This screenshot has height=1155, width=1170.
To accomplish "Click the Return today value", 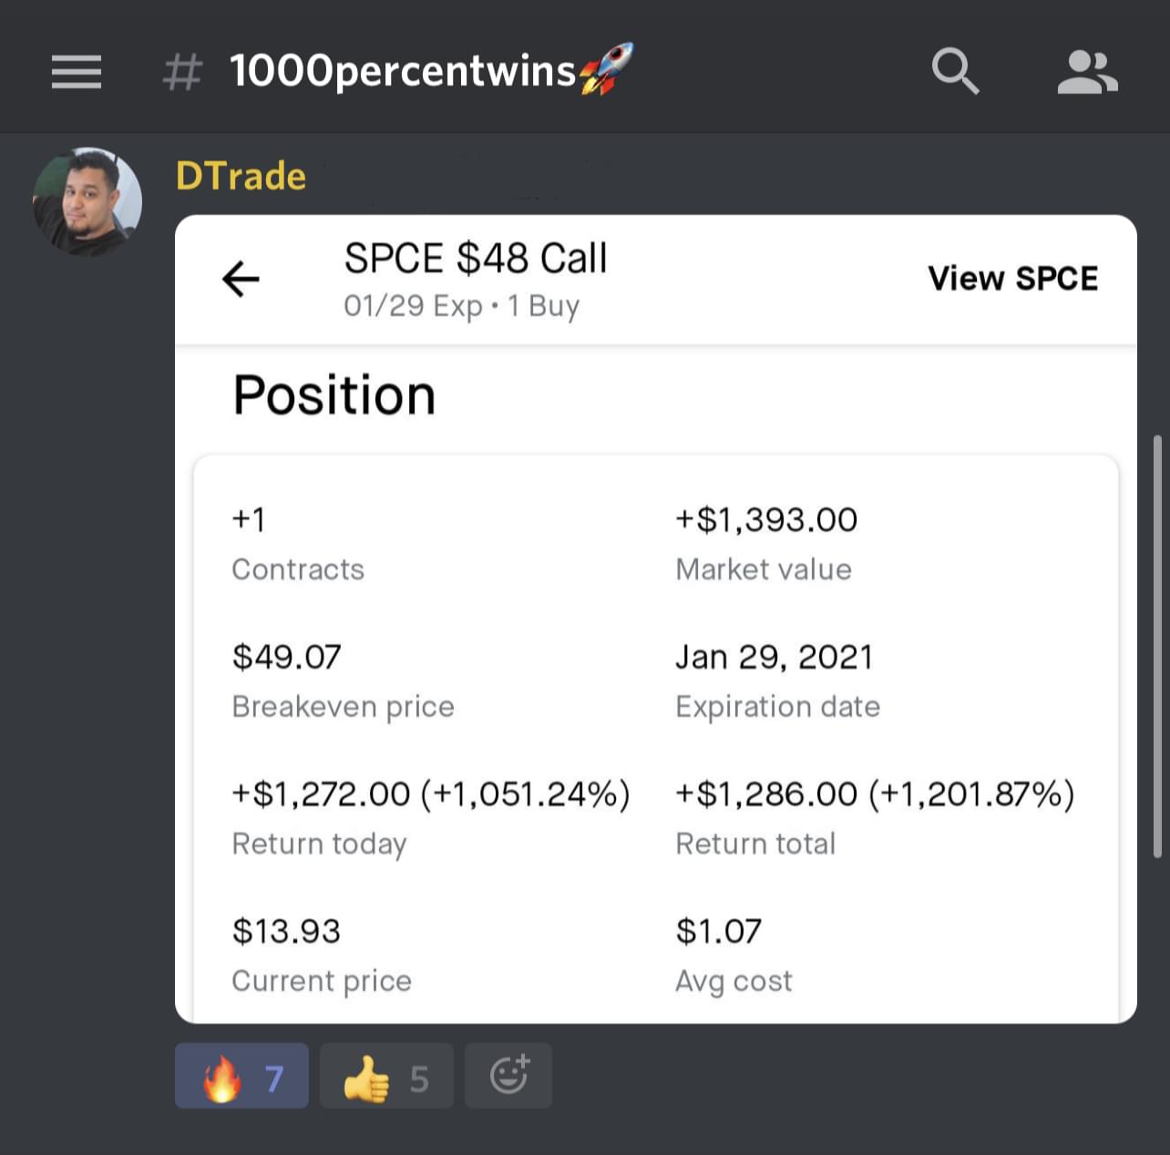I will pyautogui.click(x=430, y=794).
